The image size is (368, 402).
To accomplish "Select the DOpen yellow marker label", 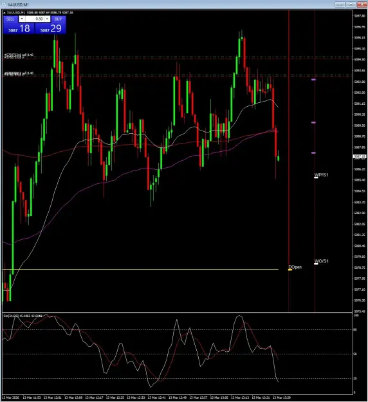I will (295, 267).
